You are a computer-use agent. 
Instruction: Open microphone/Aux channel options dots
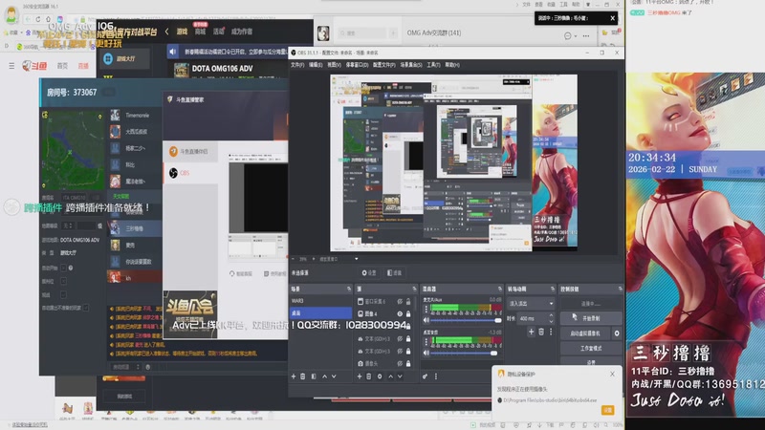point(426,309)
